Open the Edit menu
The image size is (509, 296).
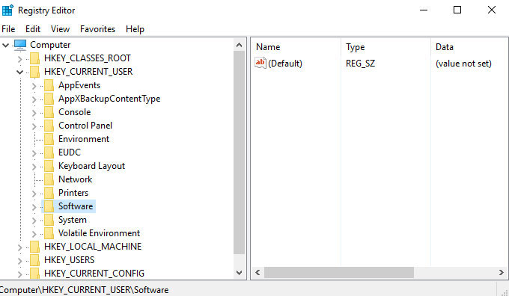pos(33,29)
